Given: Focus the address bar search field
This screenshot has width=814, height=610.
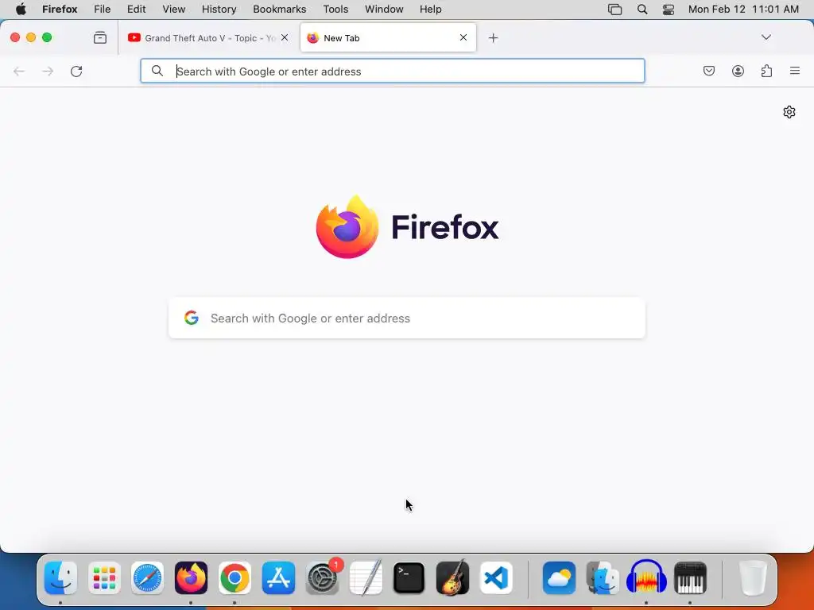Looking at the screenshot, I should click(393, 71).
